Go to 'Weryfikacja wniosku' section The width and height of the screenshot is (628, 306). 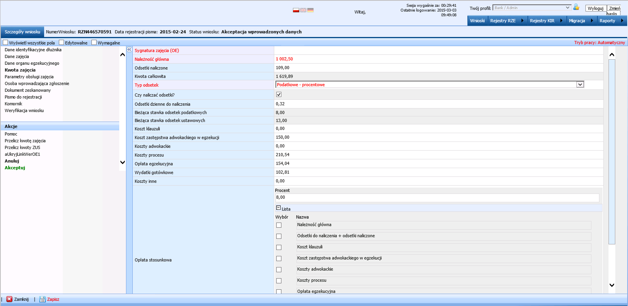click(x=24, y=110)
